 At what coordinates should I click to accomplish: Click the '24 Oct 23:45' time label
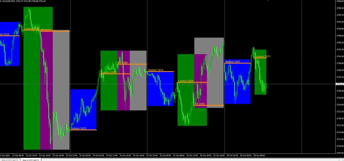tap(152, 156)
